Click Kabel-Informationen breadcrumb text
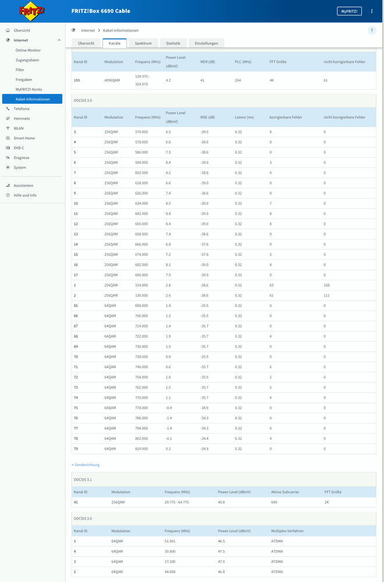The image size is (384, 582). pos(121,30)
